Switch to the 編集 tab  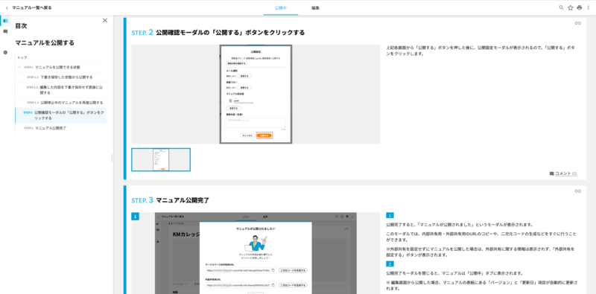click(315, 7)
